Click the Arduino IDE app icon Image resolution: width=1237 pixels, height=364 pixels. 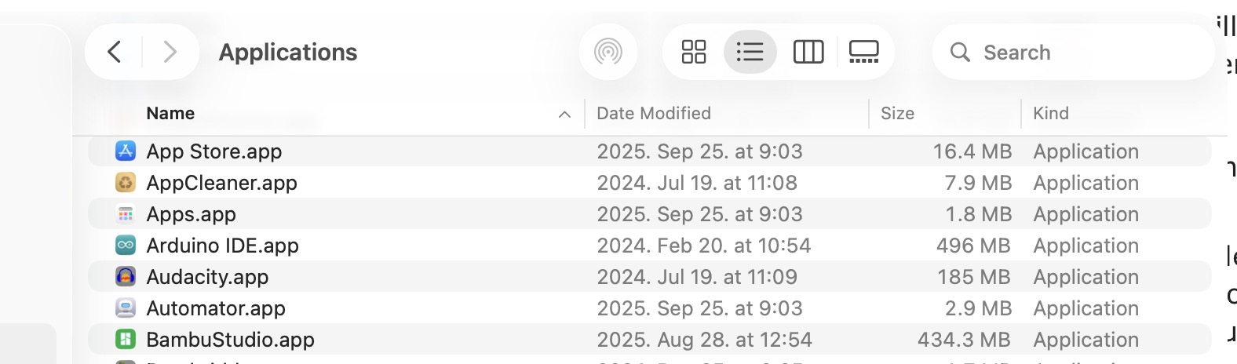[x=126, y=246]
